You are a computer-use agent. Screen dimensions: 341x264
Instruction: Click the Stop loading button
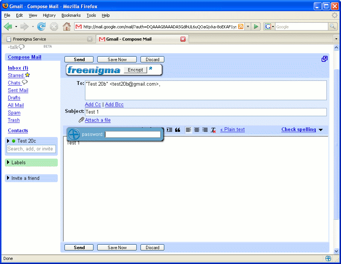click(x=54, y=27)
